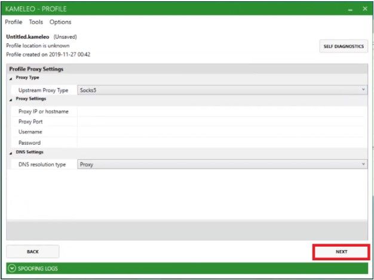Collapse the DNS Settings section
This screenshot has height=280, width=374.
click(x=11, y=153)
